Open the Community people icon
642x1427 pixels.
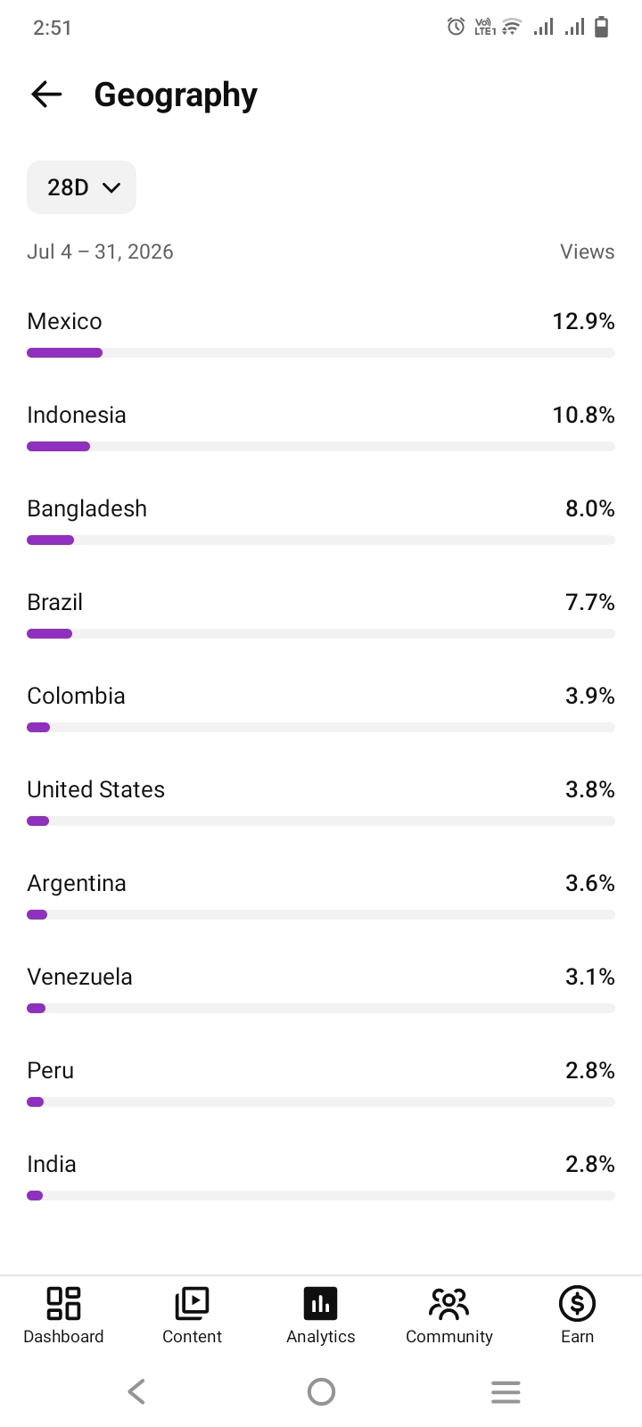(x=449, y=1303)
